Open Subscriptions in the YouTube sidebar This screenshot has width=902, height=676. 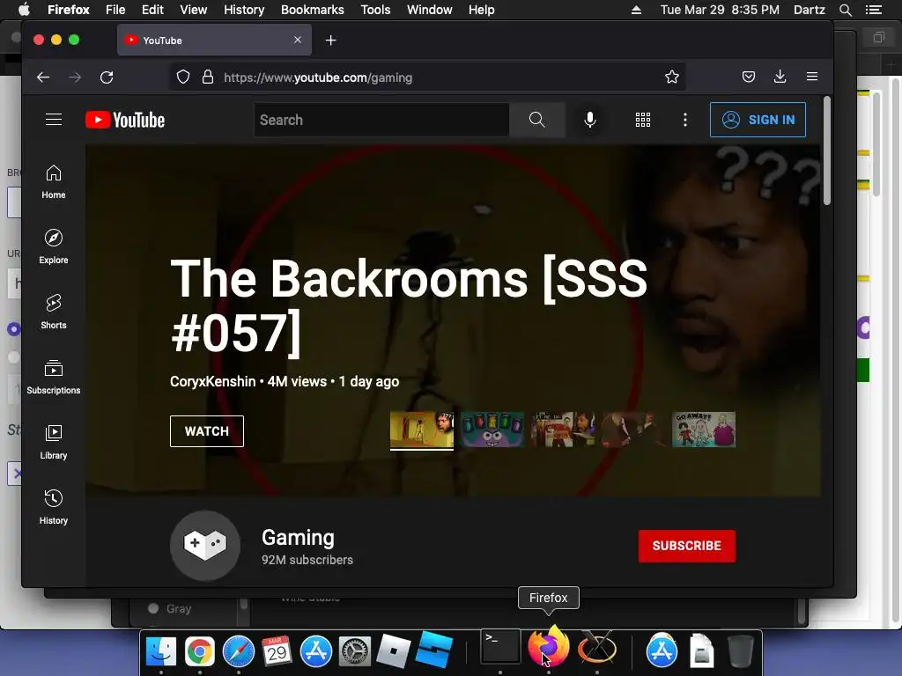tap(54, 377)
